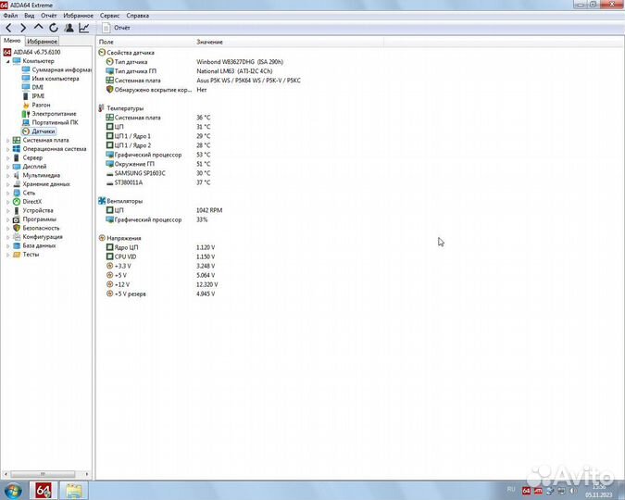
Task: Click sidebar horizontal scrollbar right arrow
Action: point(87,474)
